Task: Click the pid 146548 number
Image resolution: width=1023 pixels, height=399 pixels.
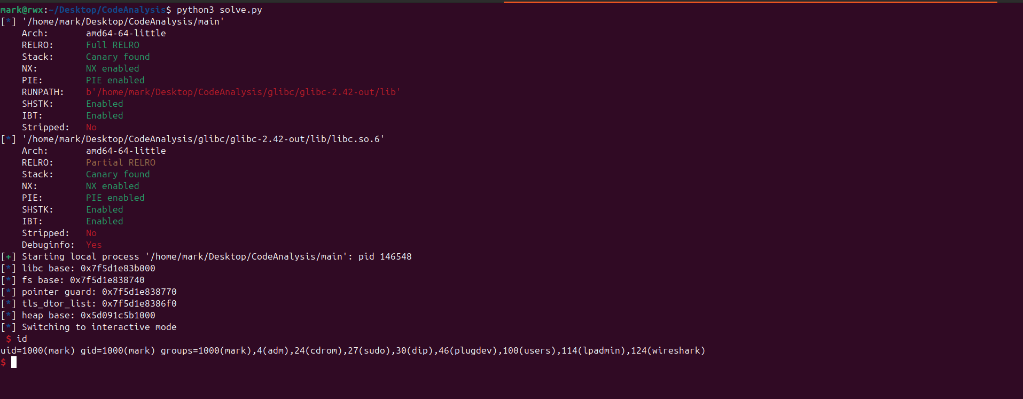Action: [x=395, y=256]
